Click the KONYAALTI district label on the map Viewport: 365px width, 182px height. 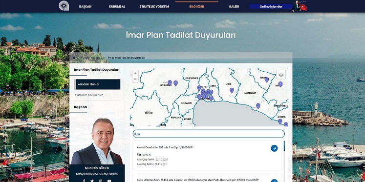click(x=186, y=103)
